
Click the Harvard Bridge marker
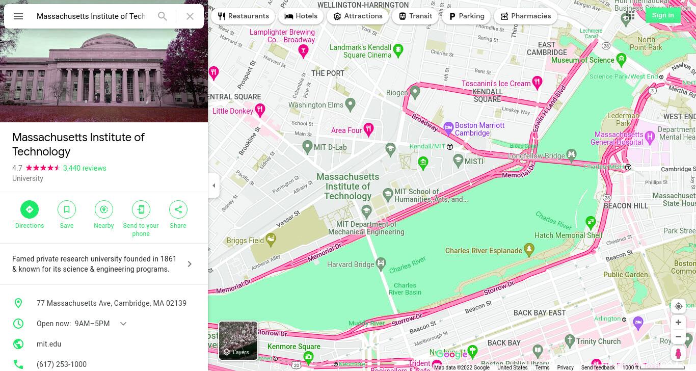[381, 263]
